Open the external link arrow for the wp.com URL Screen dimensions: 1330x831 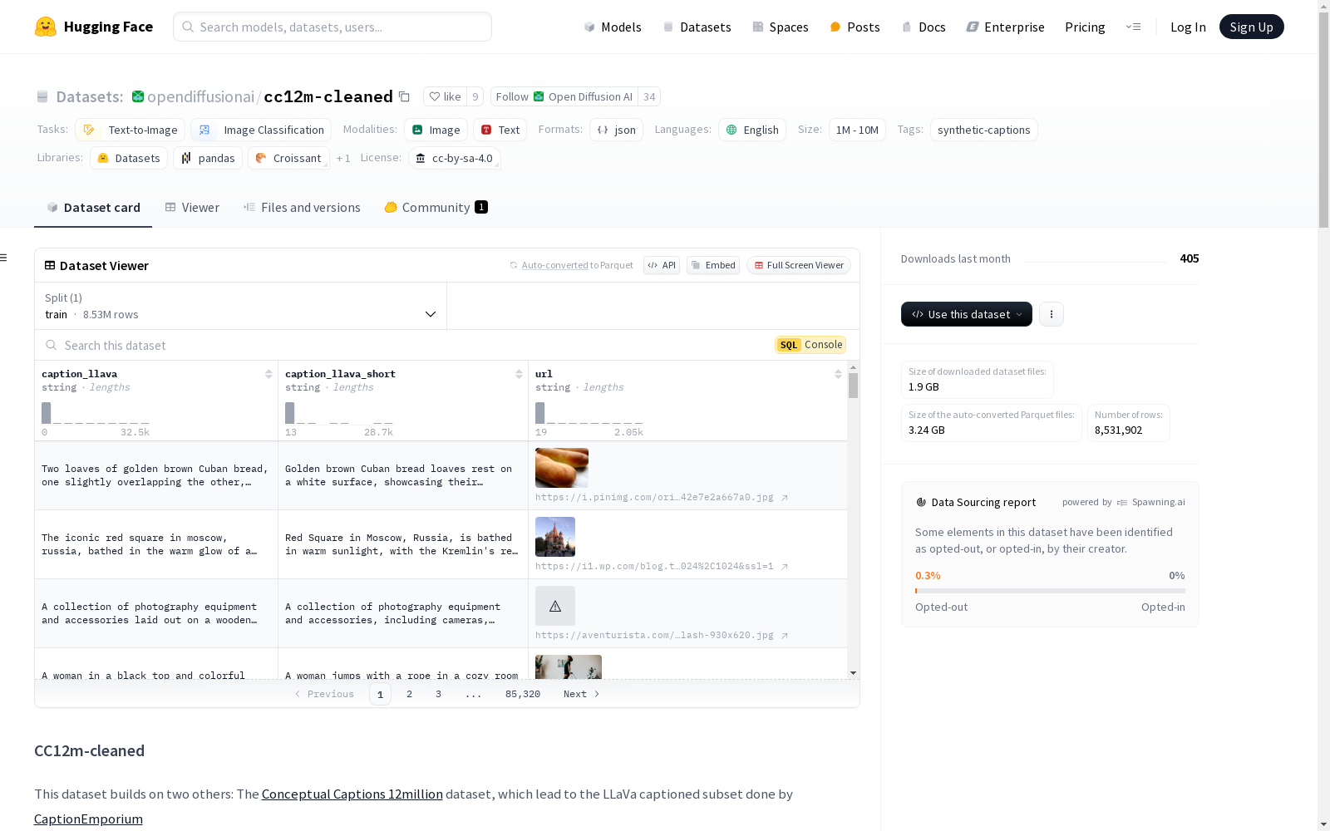(784, 567)
